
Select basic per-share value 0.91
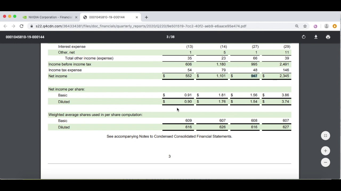tap(188, 95)
